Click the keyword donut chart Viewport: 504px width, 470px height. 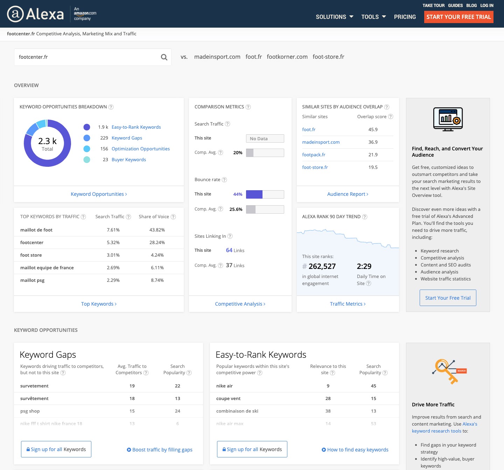click(47, 143)
